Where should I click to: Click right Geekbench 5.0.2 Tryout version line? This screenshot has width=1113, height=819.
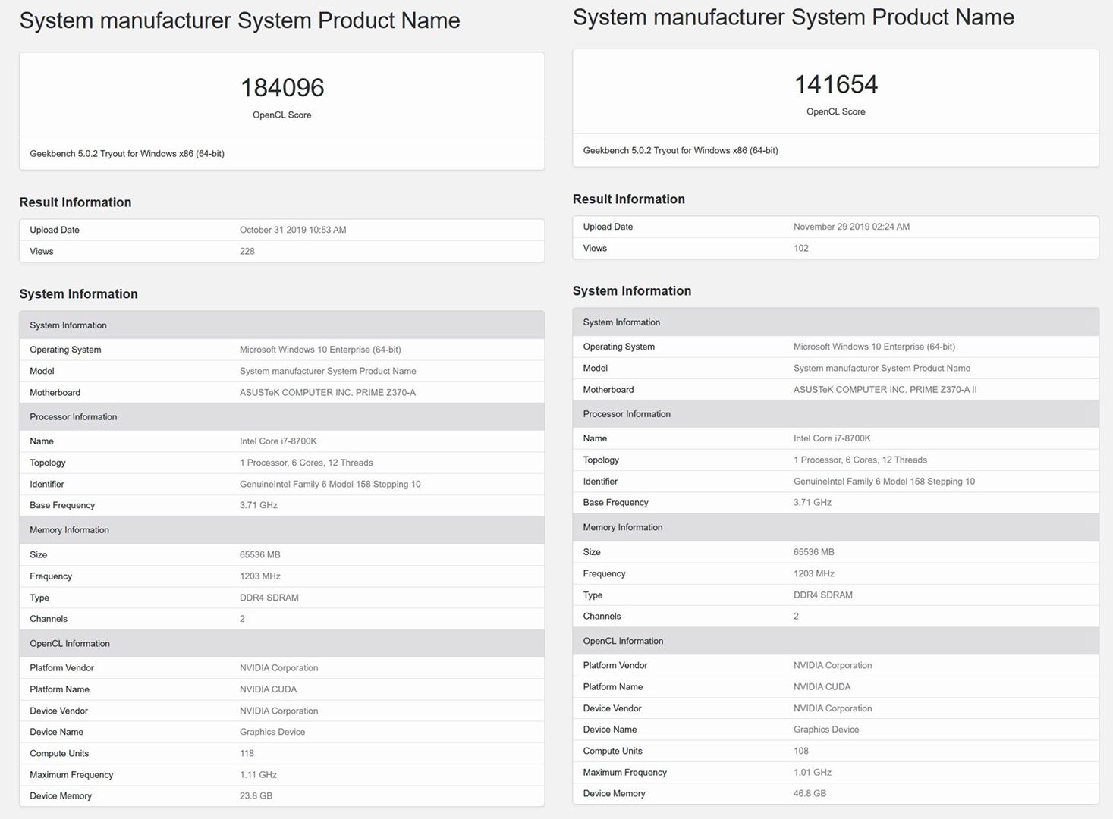pyautogui.click(x=681, y=150)
